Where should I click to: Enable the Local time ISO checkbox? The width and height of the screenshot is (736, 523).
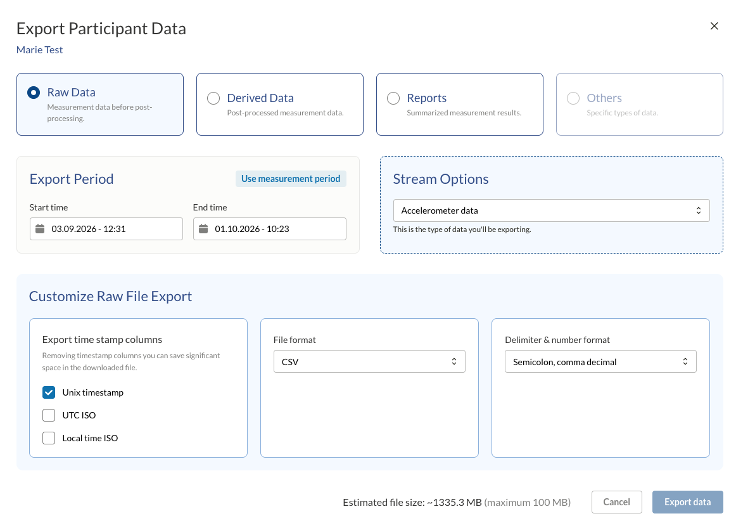[49, 438]
